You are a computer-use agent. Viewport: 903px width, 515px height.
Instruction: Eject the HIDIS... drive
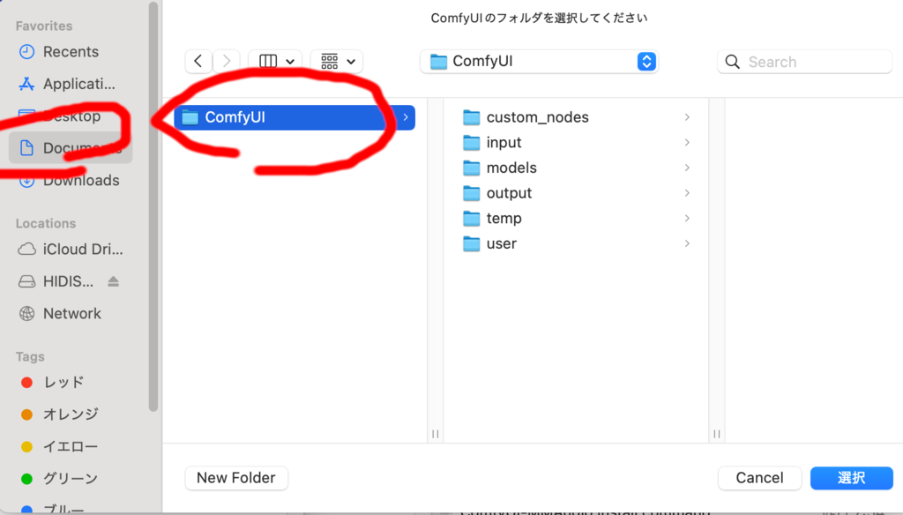point(114,281)
